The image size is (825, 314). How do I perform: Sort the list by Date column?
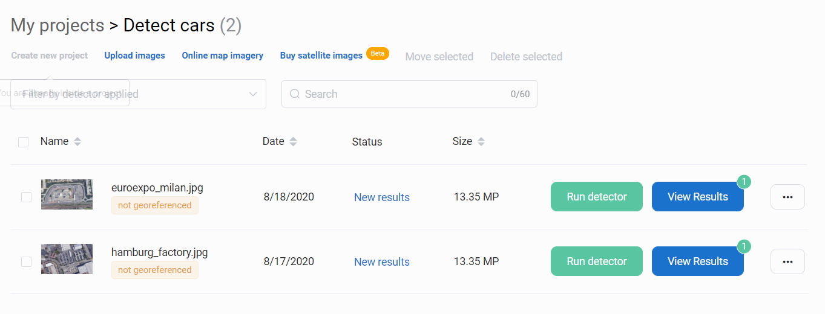293,142
